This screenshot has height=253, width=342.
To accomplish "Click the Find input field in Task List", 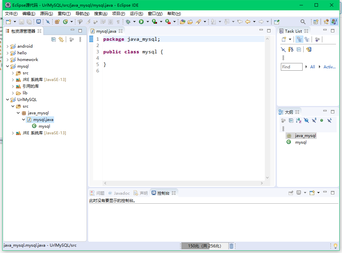I will [x=291, y=67].
